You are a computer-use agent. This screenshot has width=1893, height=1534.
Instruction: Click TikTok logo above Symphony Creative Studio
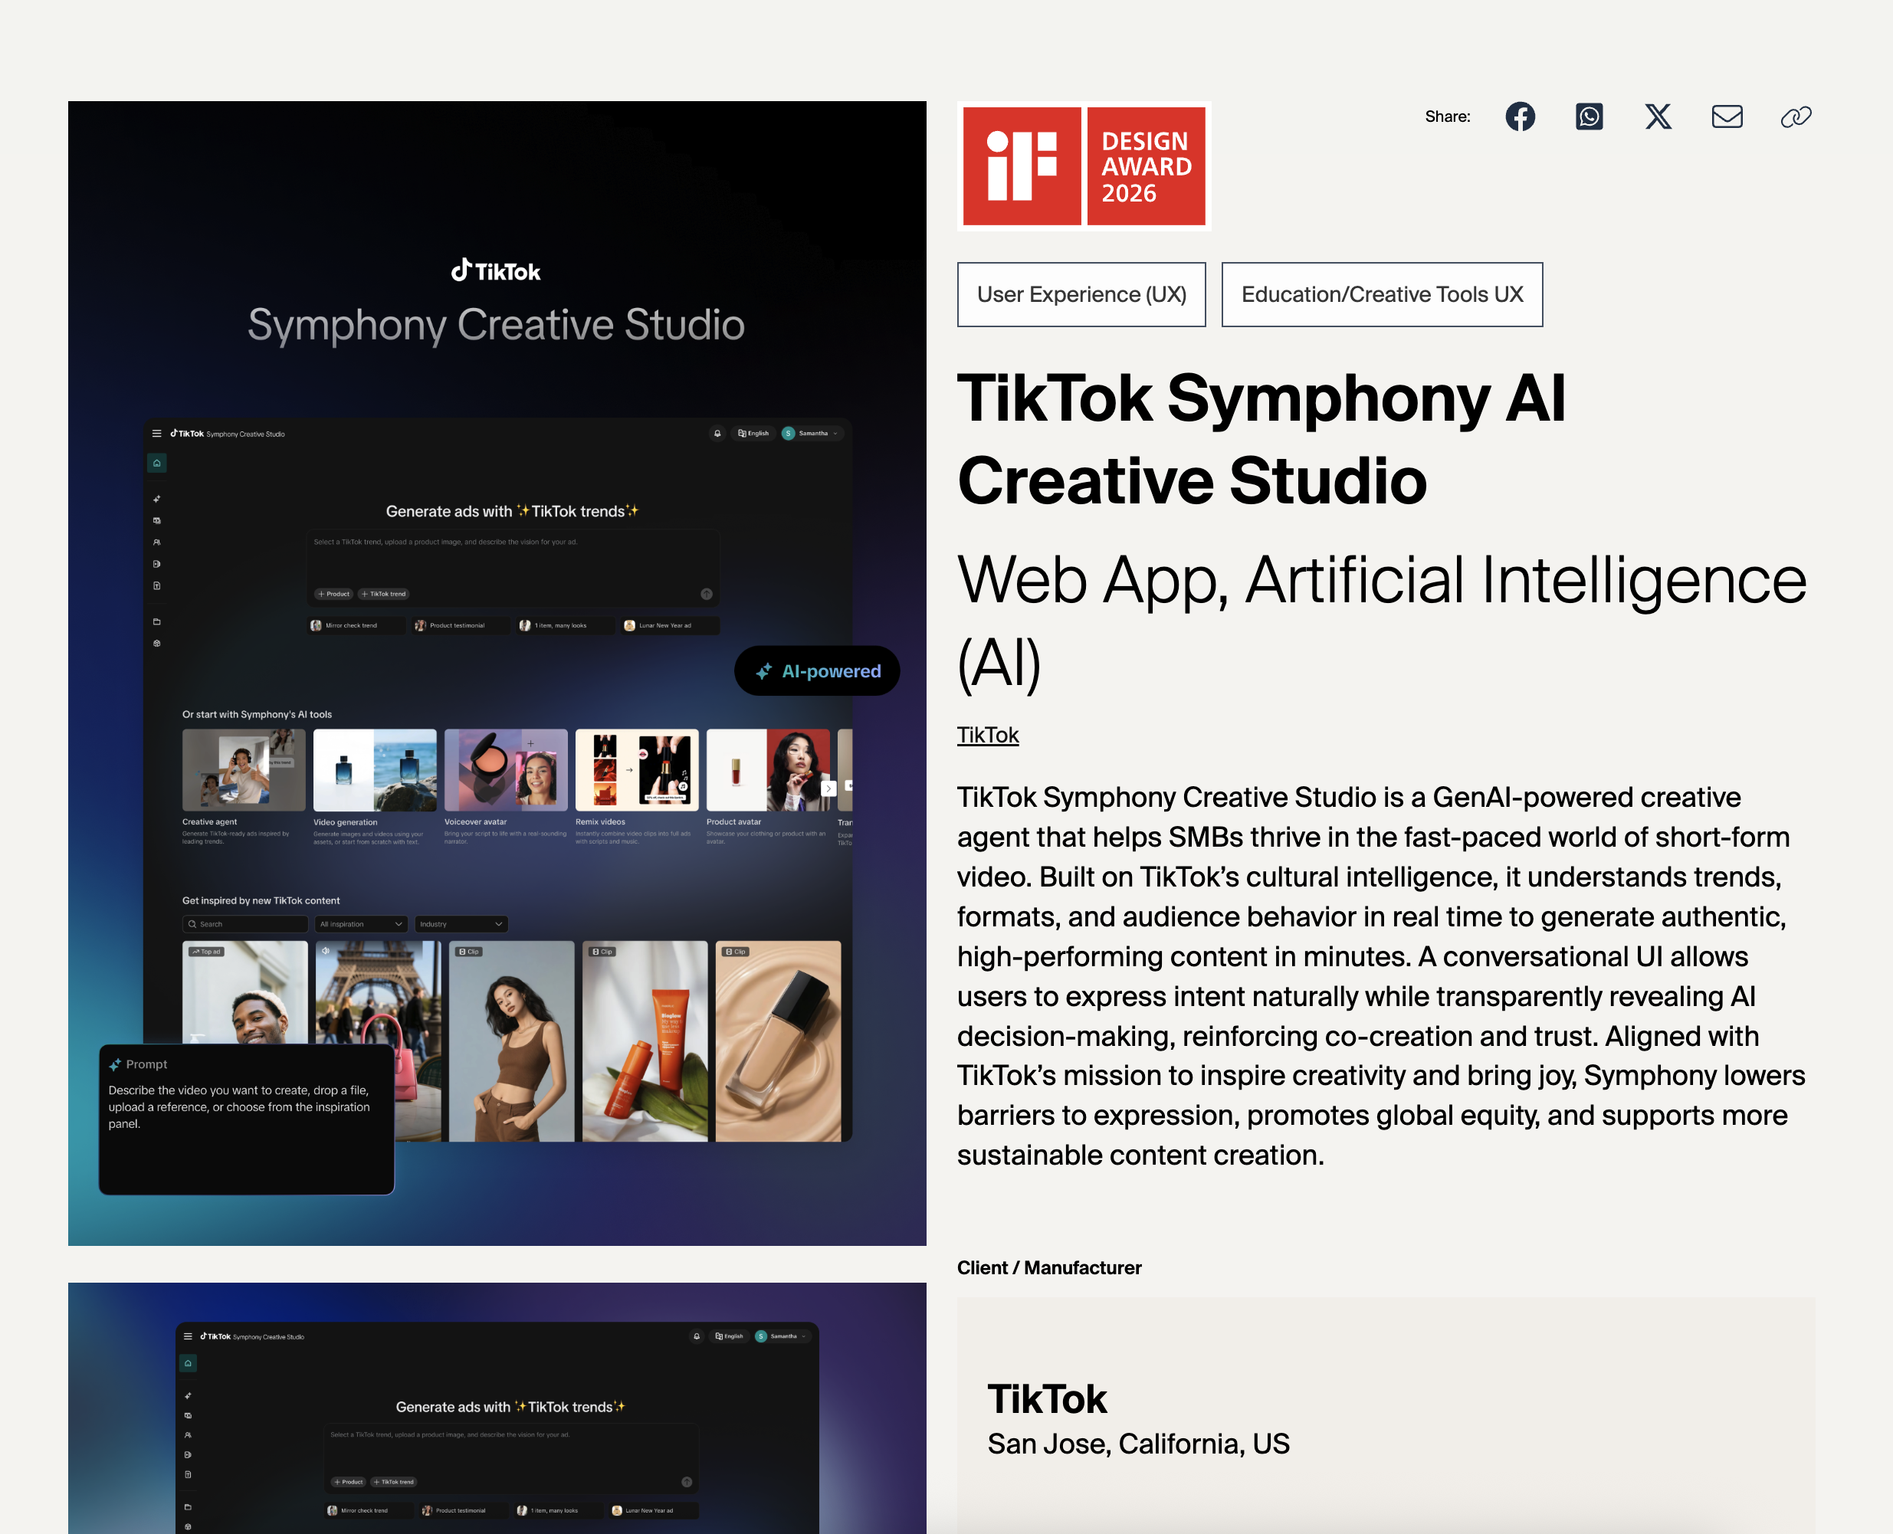pyautogui.click(x=496, y=270)
